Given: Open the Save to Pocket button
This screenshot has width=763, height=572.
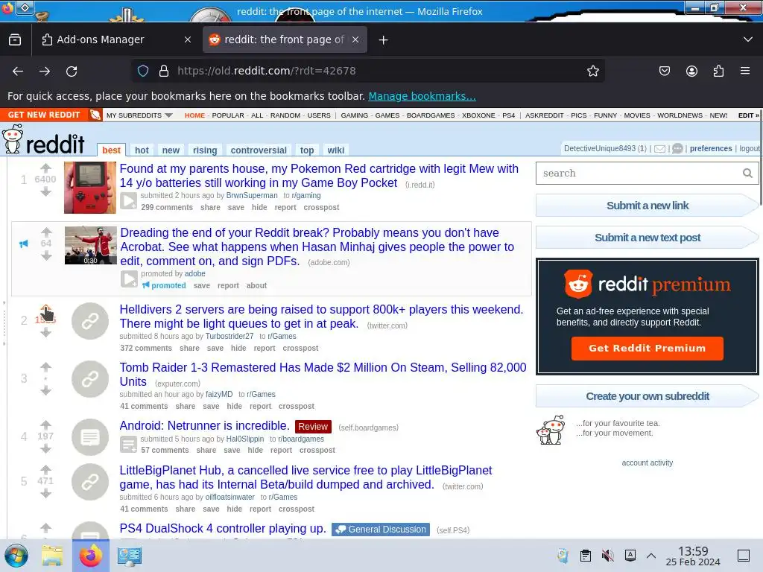Looking at the screenshot, I should pos(665,71).
